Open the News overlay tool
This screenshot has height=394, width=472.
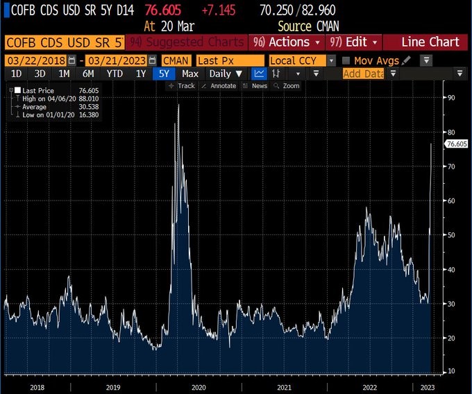255,86
